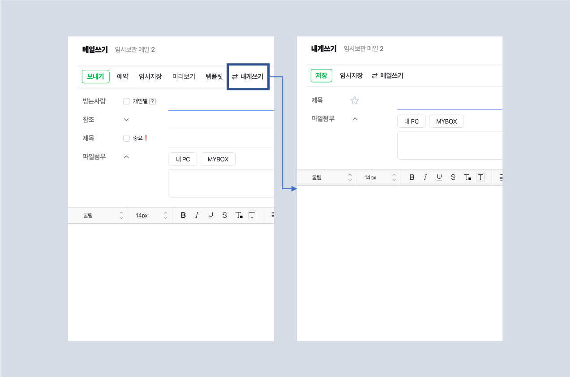Click 받는사람 recipient input field

[221, 102]
